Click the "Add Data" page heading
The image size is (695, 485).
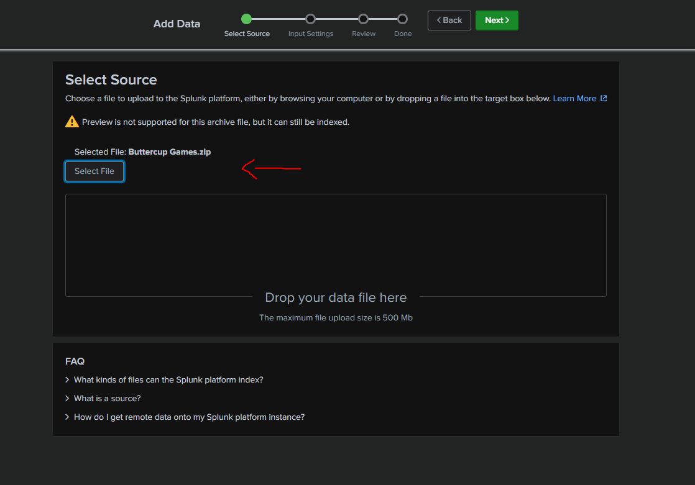click(177, 23)
